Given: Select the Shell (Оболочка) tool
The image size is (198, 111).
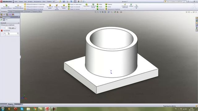Looking at the screenshot, I should (x=100, y=9).
